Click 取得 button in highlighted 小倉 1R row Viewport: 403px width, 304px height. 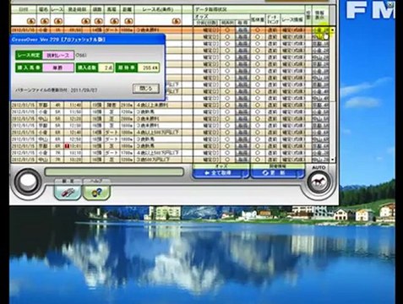[x=242, y=30]
